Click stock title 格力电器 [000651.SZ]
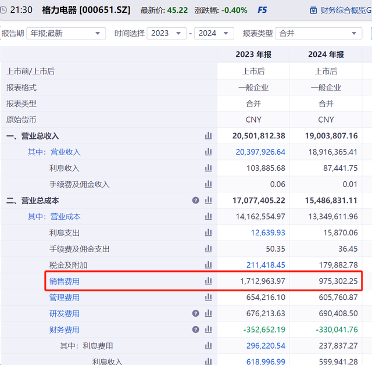This screenshot has height=365, width=372. (86, 10)
